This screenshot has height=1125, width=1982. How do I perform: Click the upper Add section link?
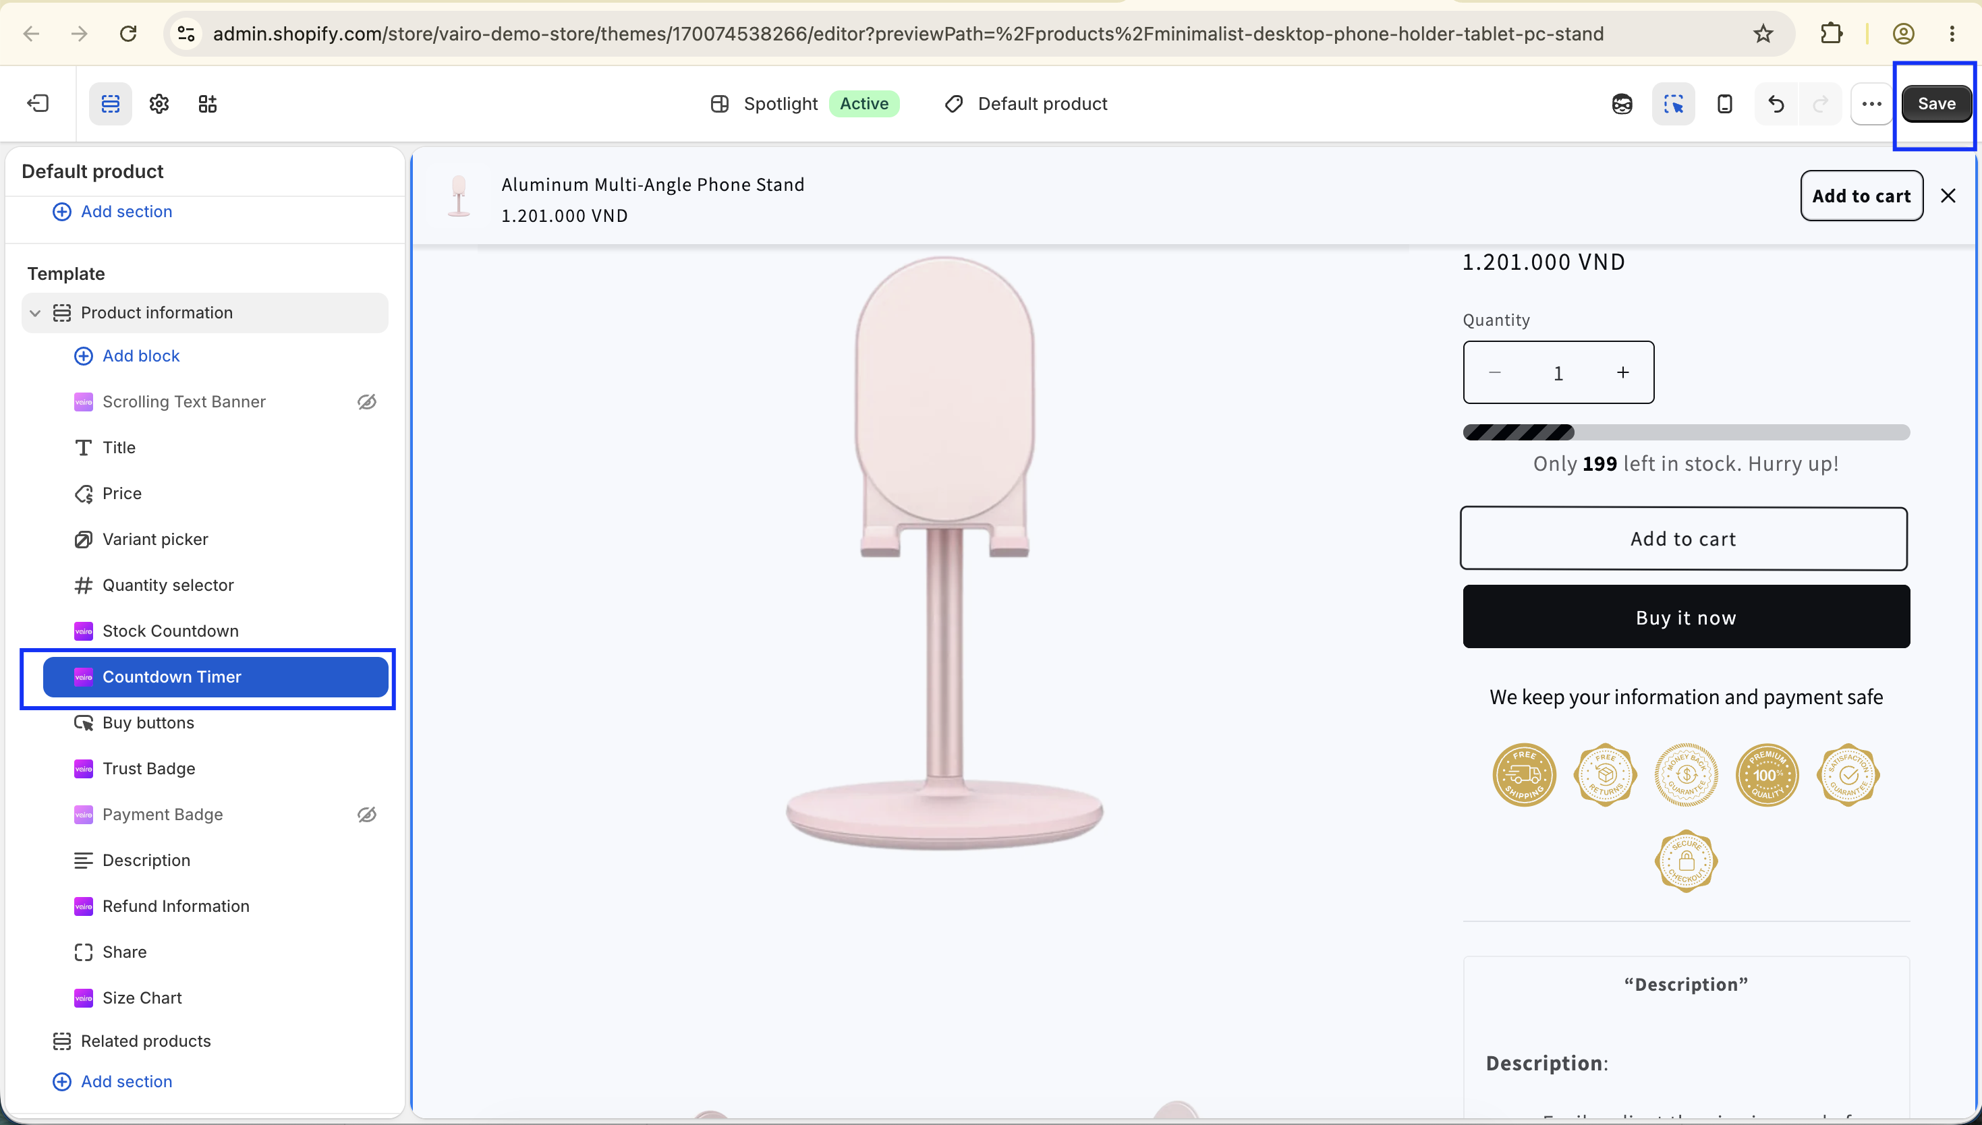(x=112, y=212)
